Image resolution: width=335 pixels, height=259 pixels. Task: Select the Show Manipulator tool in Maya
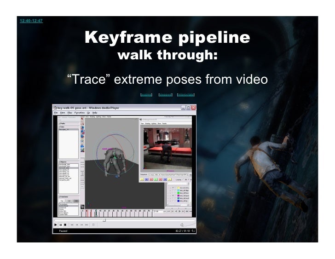click(82, 141)
